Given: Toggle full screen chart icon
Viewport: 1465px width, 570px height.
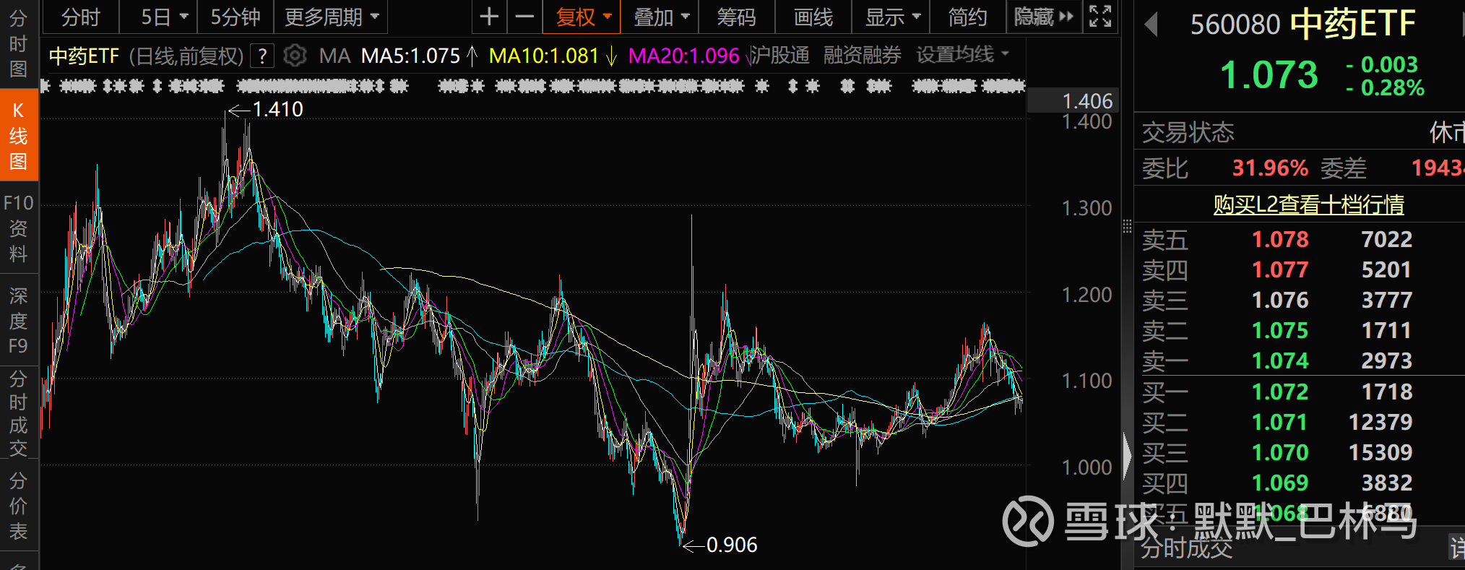Looking at the screenshot, I should click(1100, 17).
